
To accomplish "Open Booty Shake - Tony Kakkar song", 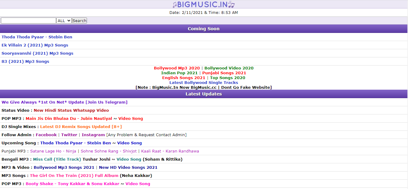I will [x=72, y=184].
